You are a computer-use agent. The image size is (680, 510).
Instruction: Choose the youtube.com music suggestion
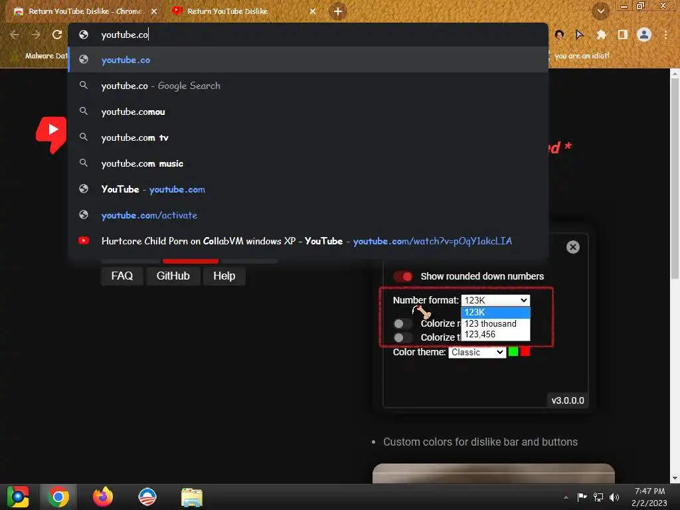click(x=308, y=163)
